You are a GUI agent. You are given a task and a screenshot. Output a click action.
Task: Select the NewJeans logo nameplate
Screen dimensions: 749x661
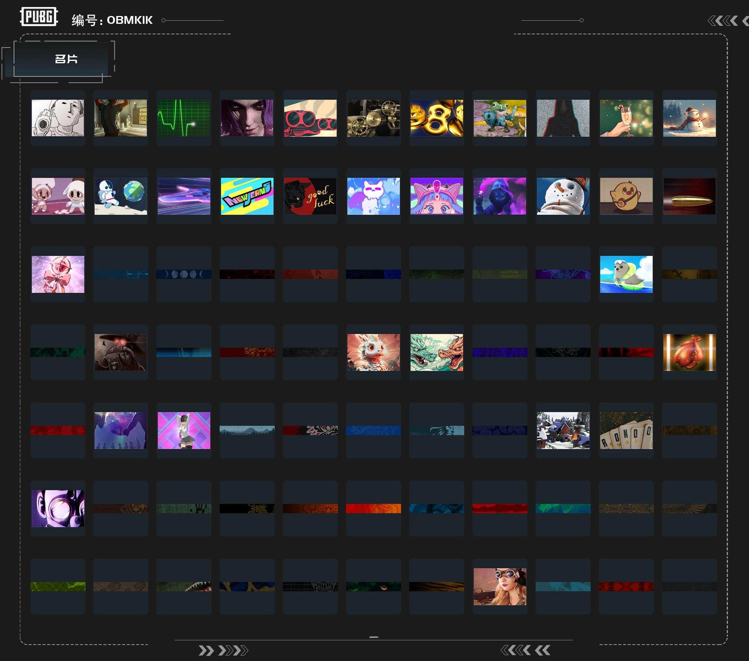click(x=247, y=196)
